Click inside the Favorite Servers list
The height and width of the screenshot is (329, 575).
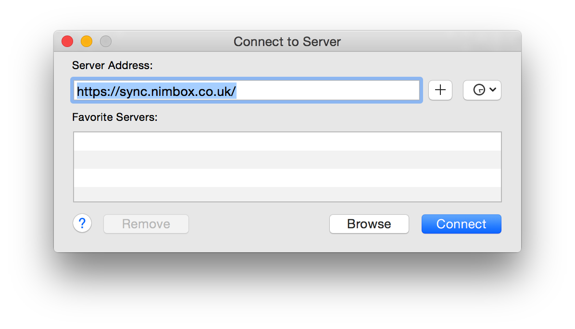pos(287,165)
